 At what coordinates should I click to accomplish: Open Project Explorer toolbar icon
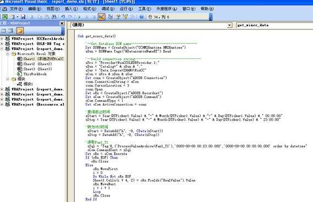point(111,17)
